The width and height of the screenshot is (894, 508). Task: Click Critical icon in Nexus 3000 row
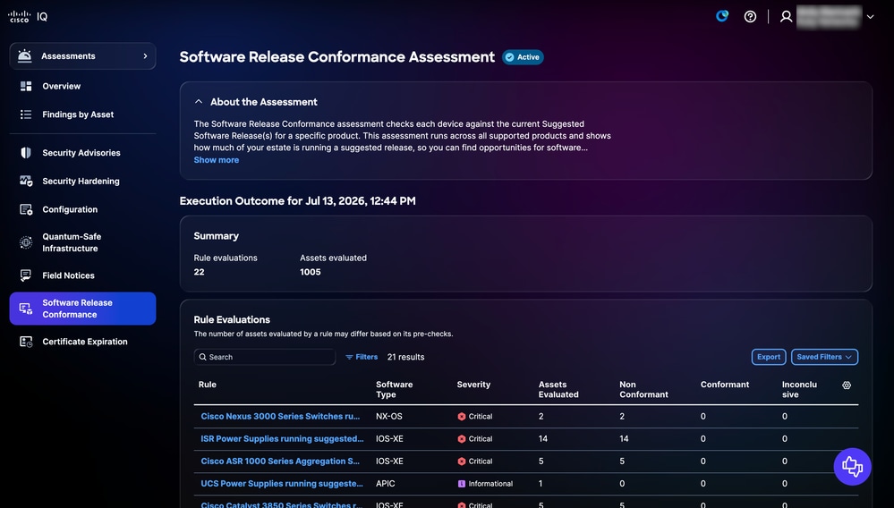[x=462, y=416]
